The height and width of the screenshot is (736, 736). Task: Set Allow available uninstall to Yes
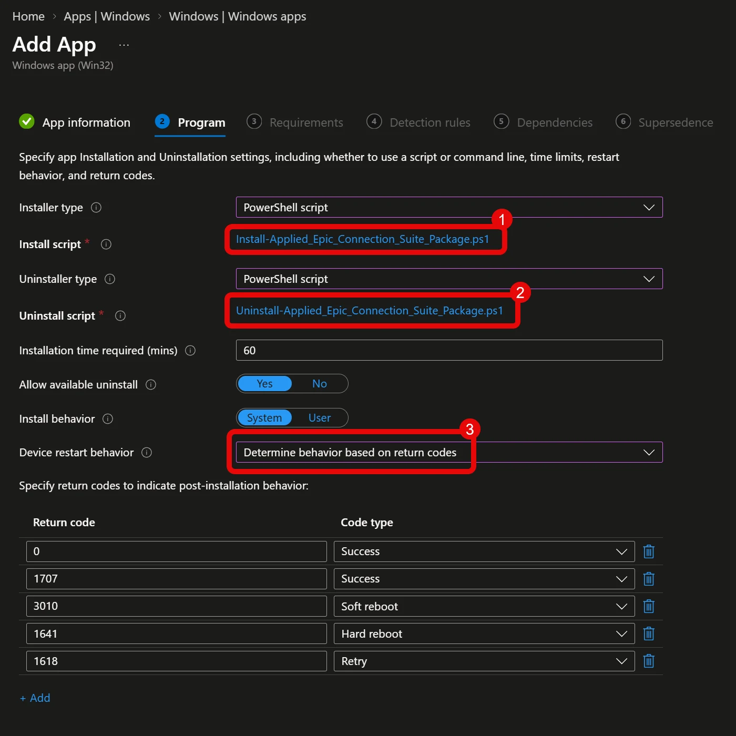[264, 384]
